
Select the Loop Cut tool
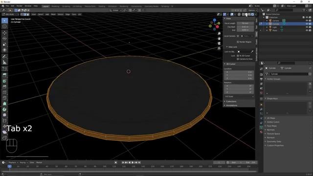coord(4,92)
